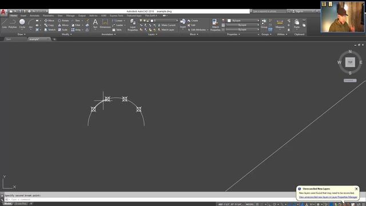
Task: Open the lineweight ByLayer dropdown
Action: coord(242,25)
